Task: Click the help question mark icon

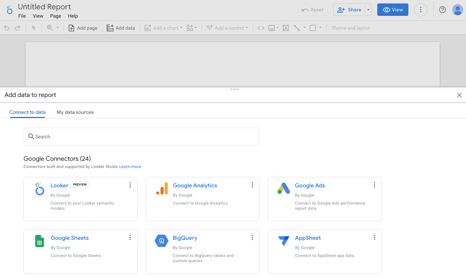Action: [443, 10]
